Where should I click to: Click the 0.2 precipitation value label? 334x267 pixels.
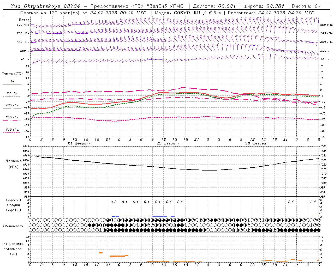(114, 202)
